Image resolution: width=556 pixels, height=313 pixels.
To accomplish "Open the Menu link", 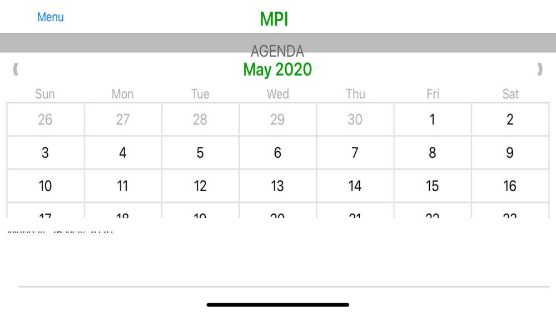I will [51, 17].
